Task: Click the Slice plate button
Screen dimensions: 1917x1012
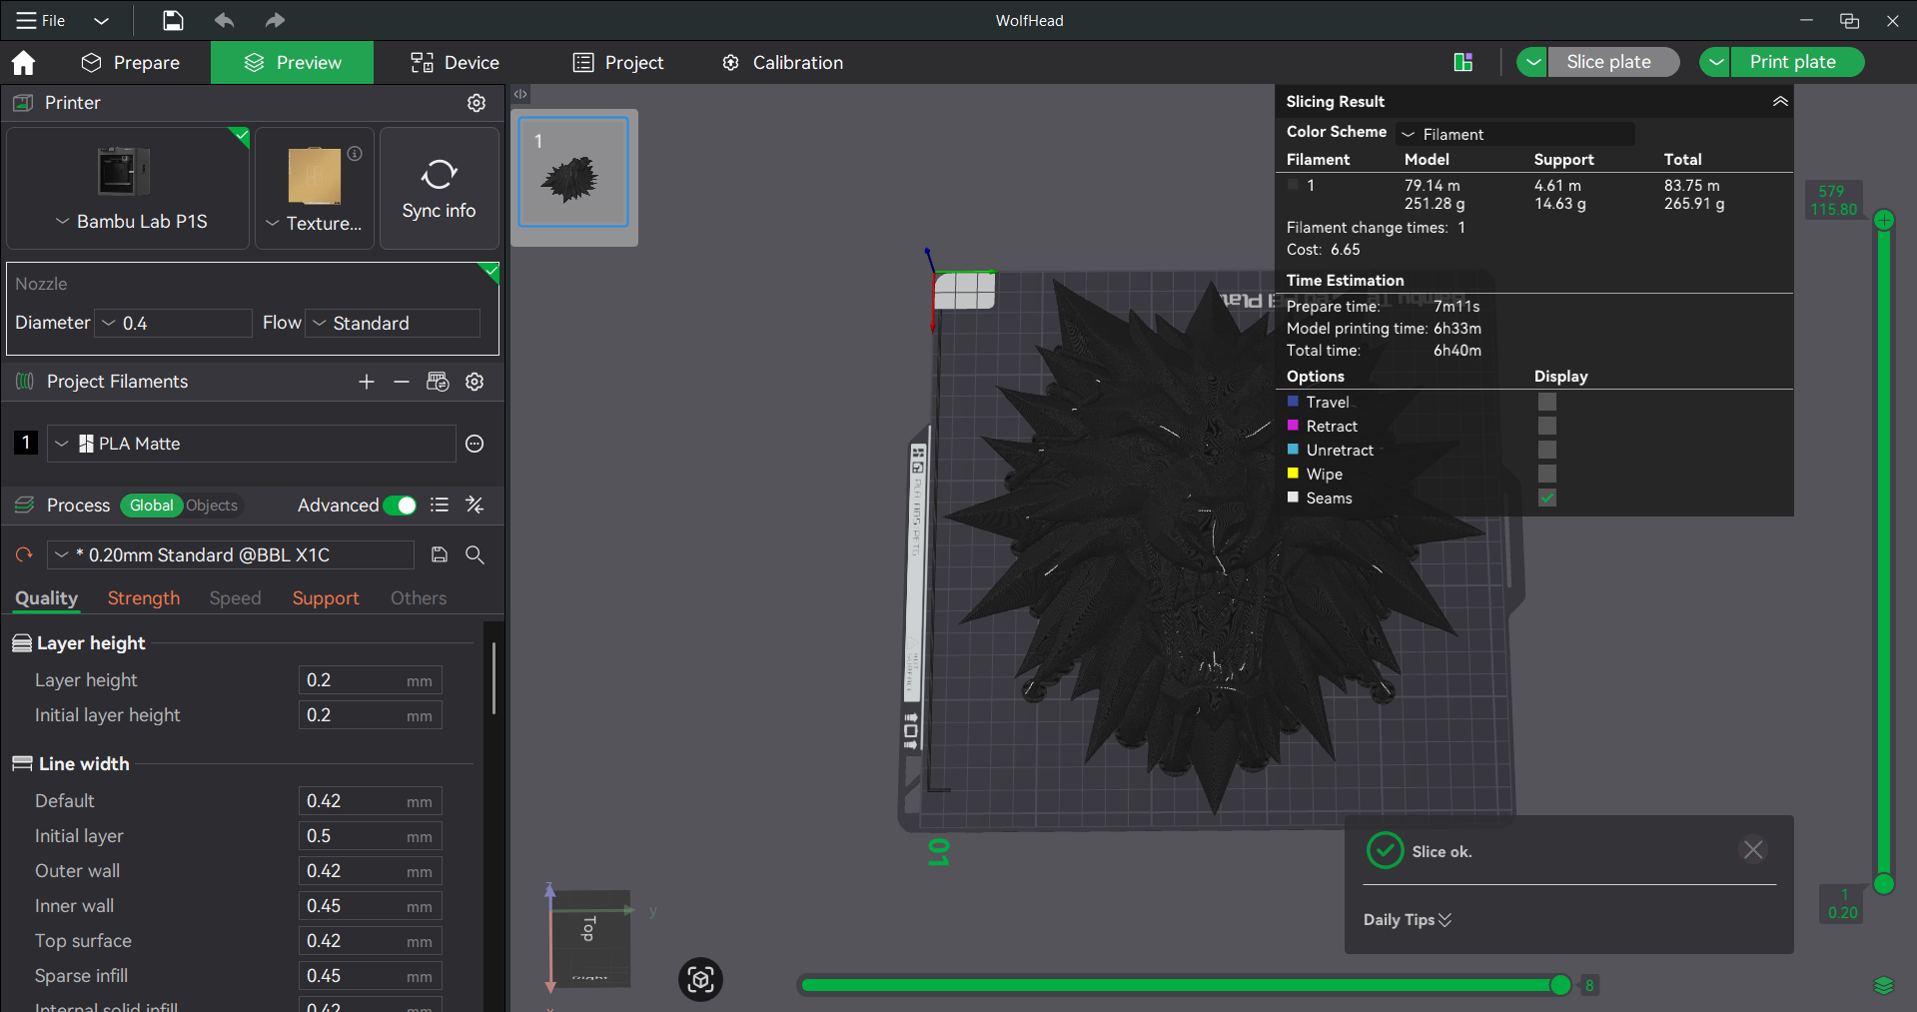Action: pyautogui.click(x=1608, y=62)
